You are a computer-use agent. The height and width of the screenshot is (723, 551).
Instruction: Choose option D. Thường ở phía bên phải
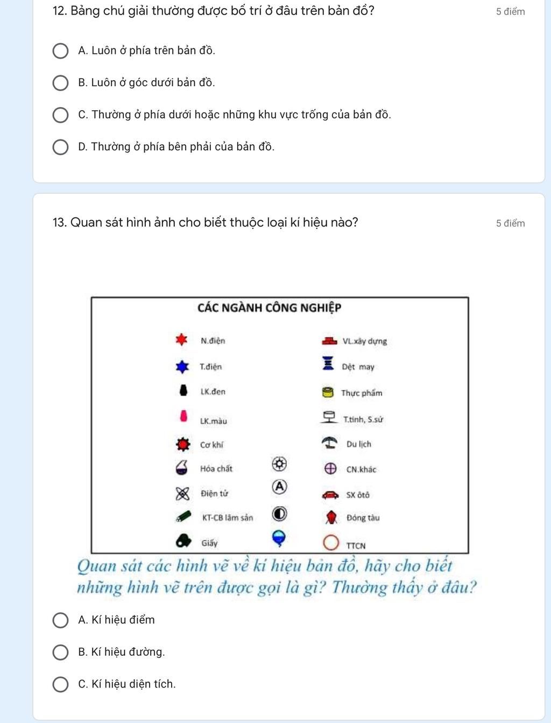click(60, 147)
